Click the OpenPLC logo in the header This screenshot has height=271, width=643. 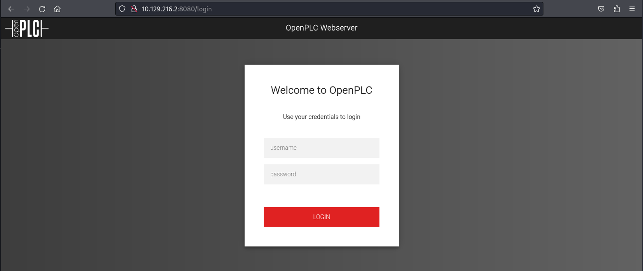pos(27,28)
